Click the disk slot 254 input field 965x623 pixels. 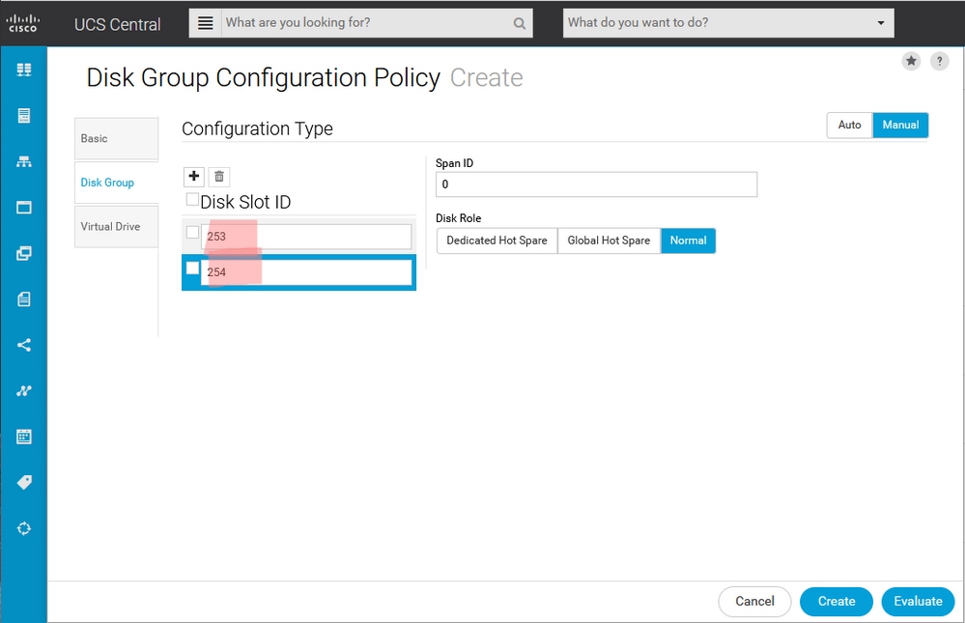tap(306, 272)
